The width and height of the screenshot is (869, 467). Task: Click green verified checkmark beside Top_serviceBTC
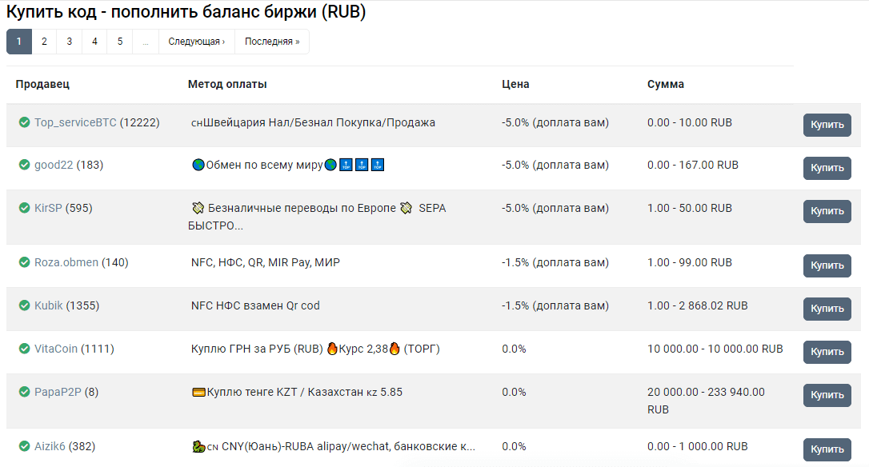click(24, 122)
